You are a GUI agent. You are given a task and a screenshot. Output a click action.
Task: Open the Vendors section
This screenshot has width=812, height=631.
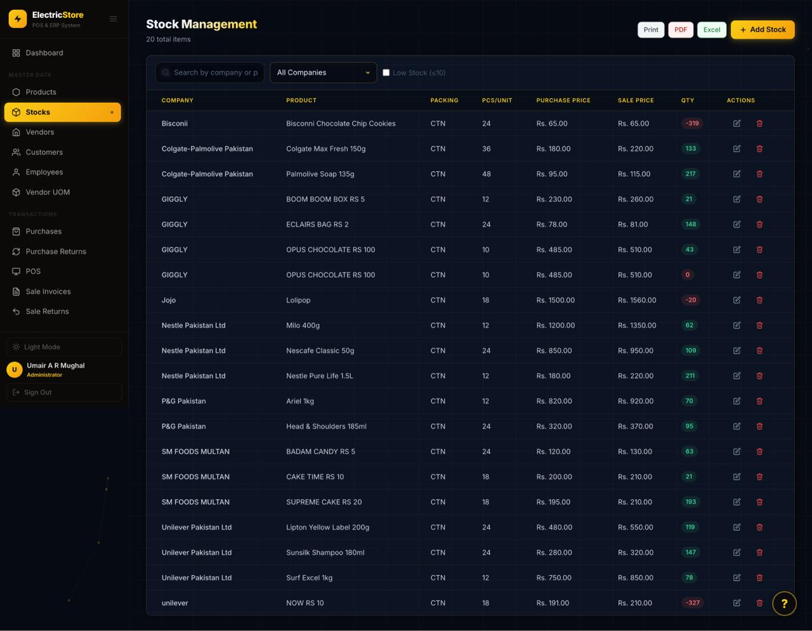tap(63, 132)
